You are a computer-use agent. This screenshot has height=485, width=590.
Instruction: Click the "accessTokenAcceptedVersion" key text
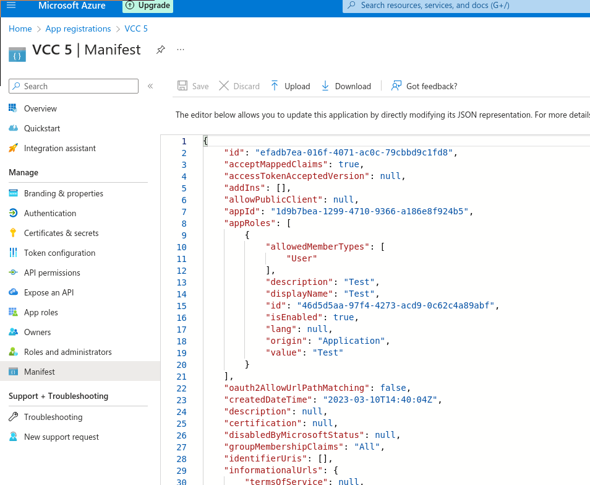coord(297,176)
